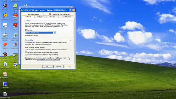Open the orange circle with red heart icon
176x99 pixels.
[15, 15]
